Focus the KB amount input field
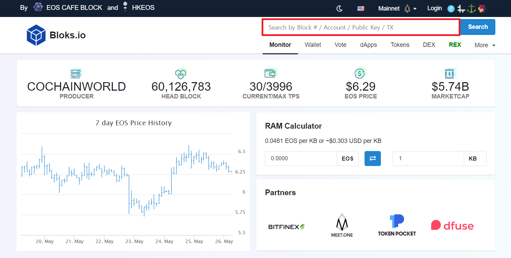Viewport: 511px width, 258px height. click(x=428, y=159)
